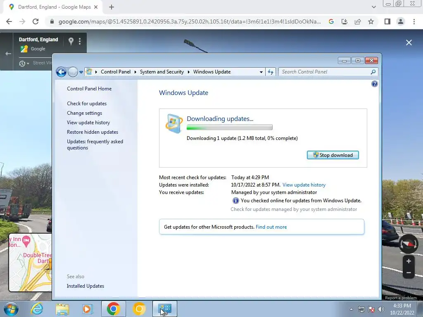This screenshot has width=423, height=317.
Task: Go back in Control Panel window
Action: coord(61,72)
